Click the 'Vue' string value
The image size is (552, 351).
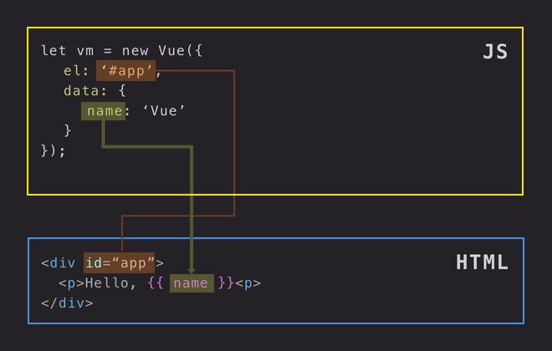(x=164, y=111)
